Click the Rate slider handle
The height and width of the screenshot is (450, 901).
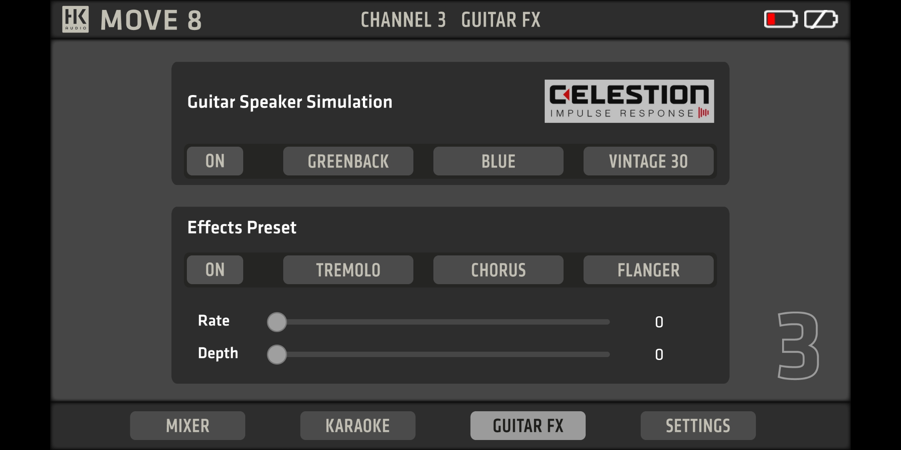(x=277, y=322)
